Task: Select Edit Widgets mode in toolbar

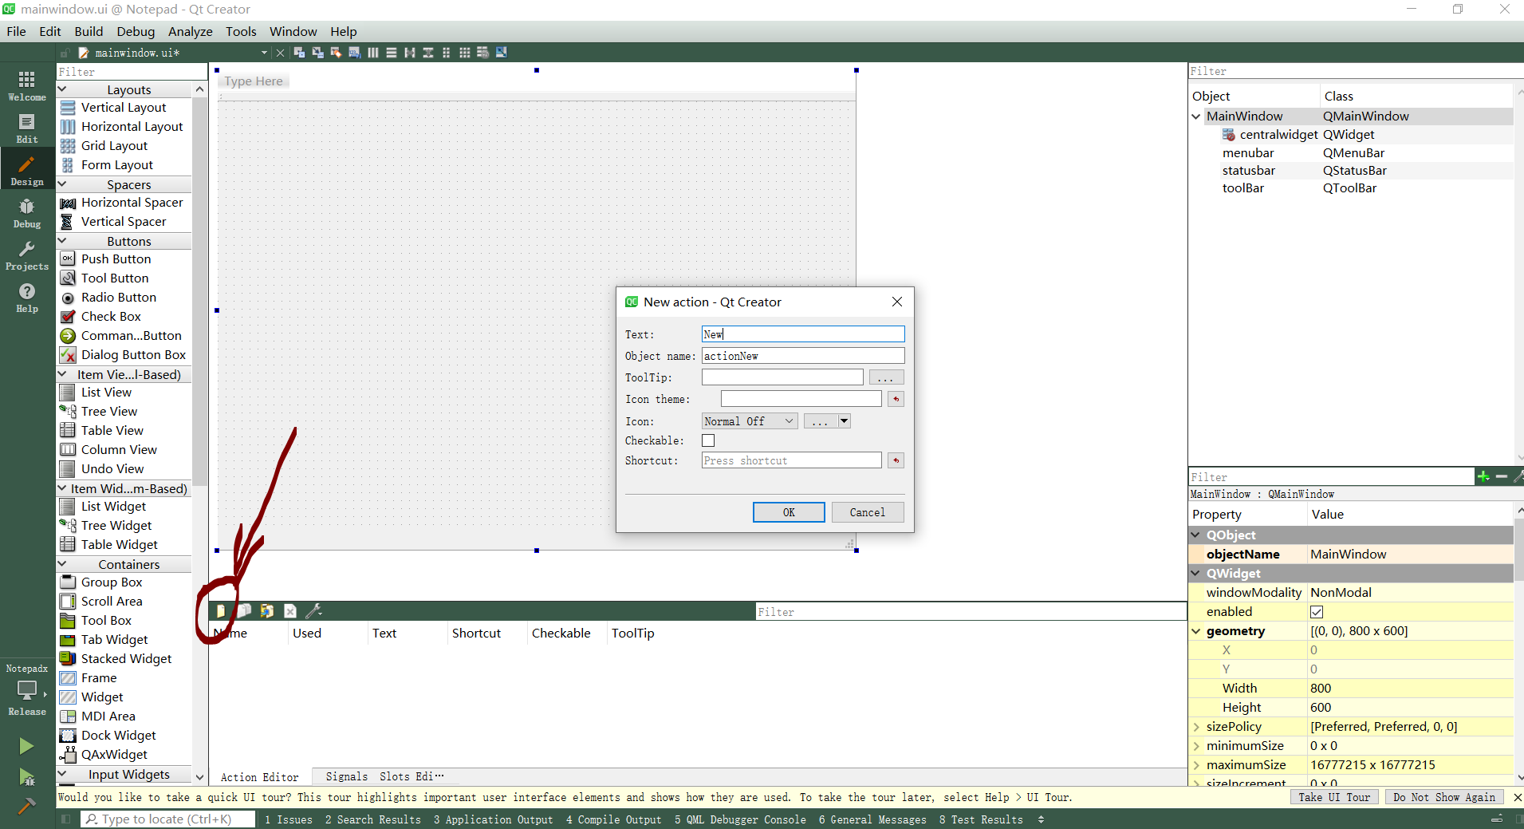Action: tap(299, 53)
